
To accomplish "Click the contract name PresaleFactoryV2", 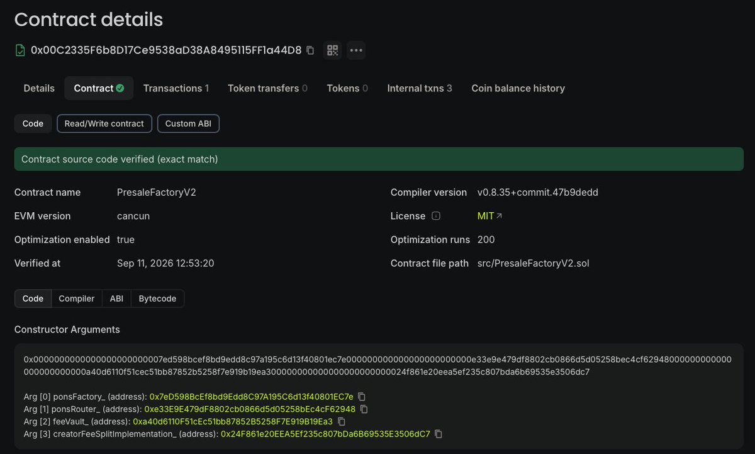I will coord(157,192).
